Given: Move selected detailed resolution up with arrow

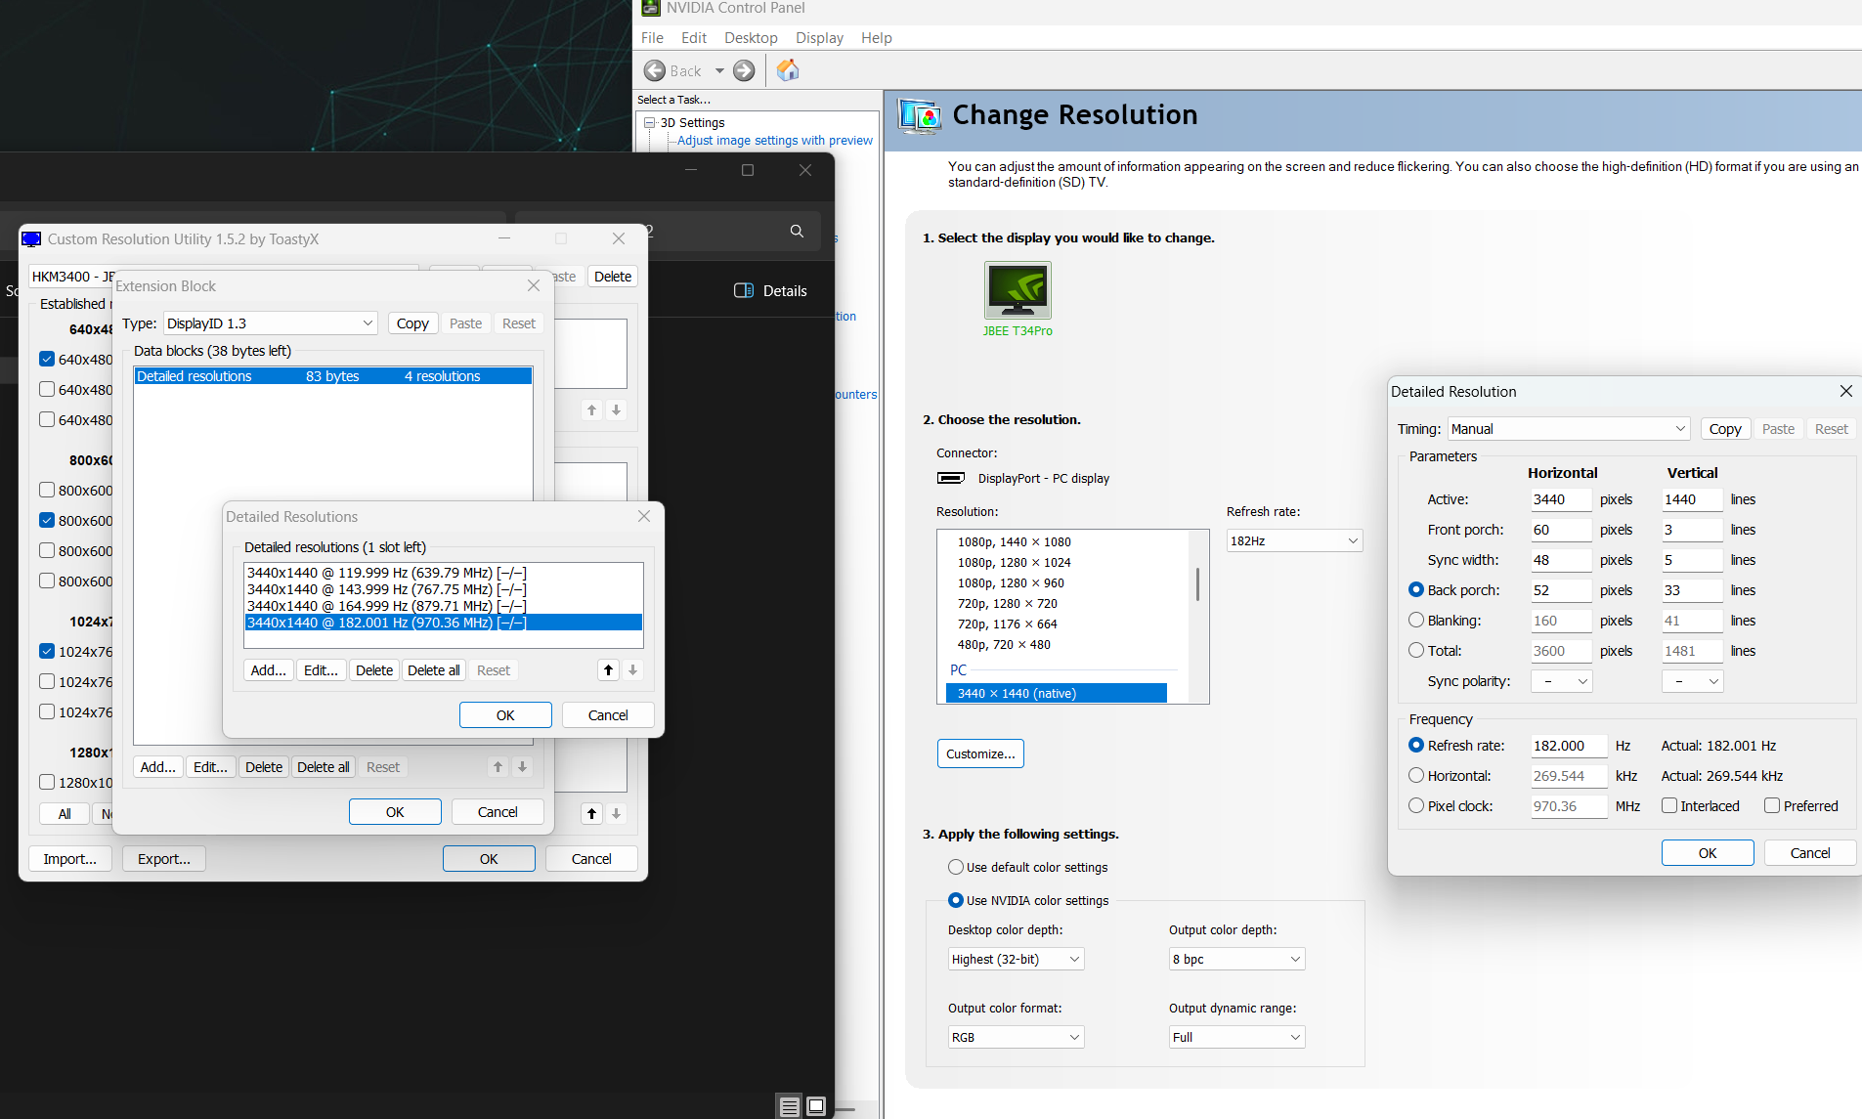Looking at the screenshot, I should [608, 670].
